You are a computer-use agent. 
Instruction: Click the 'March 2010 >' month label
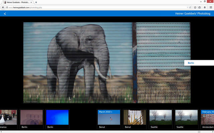point(106,112)
